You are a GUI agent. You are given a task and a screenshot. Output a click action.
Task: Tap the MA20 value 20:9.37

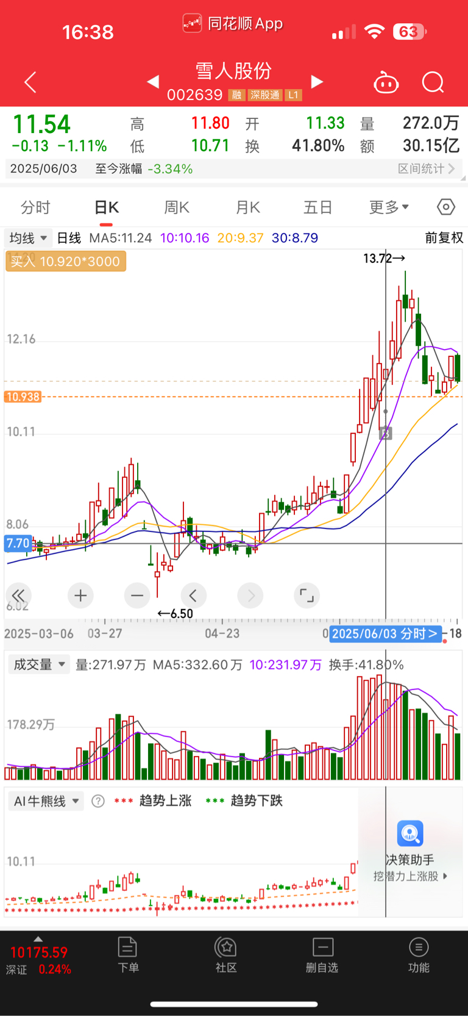240,238
